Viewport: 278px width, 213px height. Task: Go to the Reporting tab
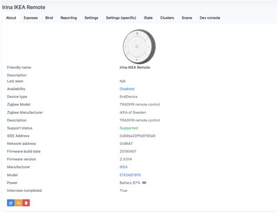tap(69, 18)
